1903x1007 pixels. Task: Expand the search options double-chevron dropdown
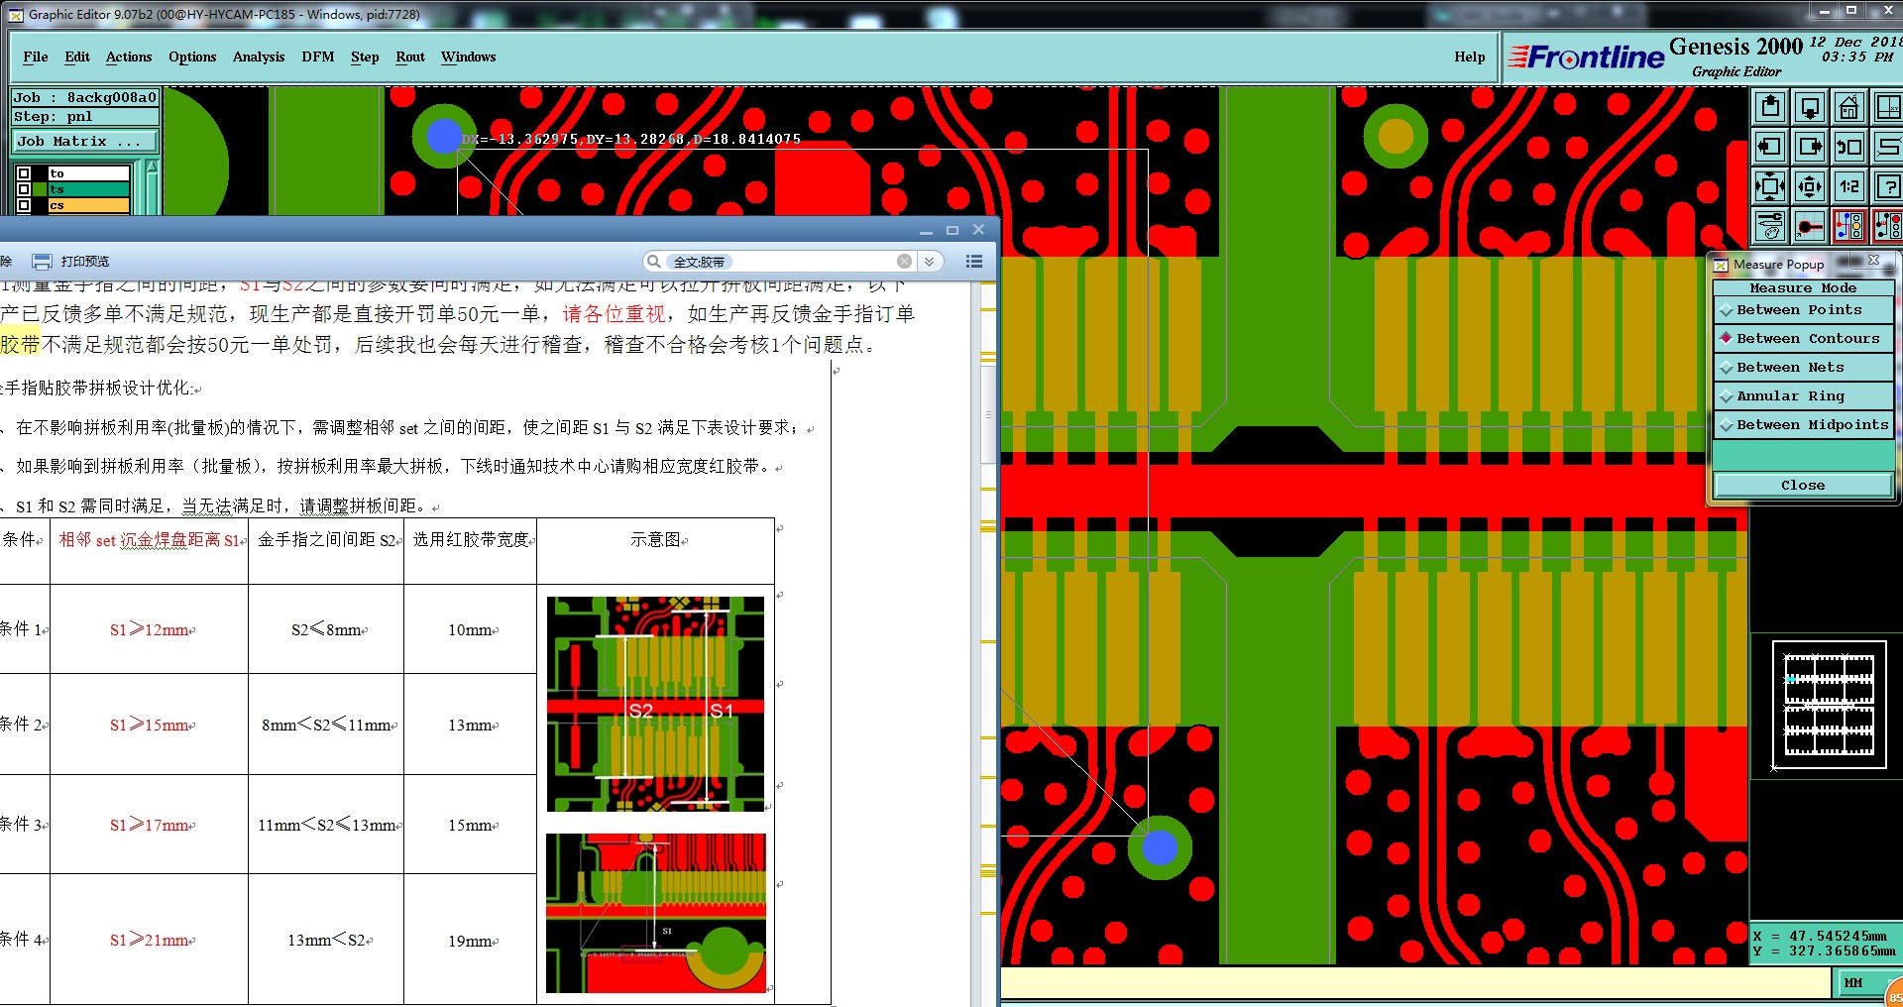(x=929, y=262)
